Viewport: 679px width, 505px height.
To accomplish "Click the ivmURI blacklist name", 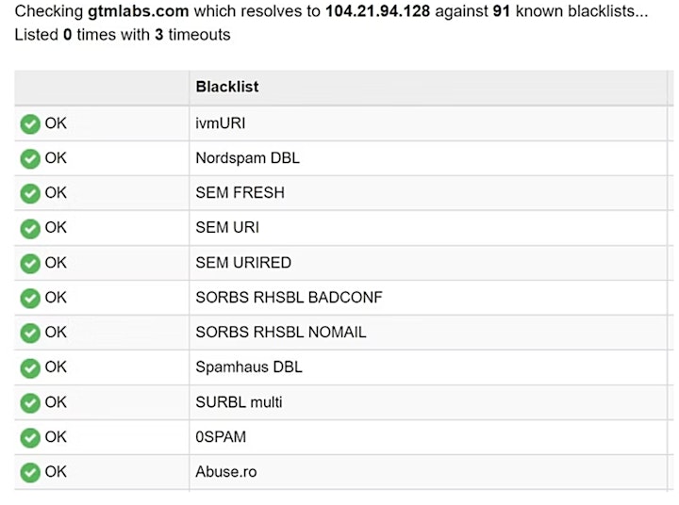I will coord(221,123).
